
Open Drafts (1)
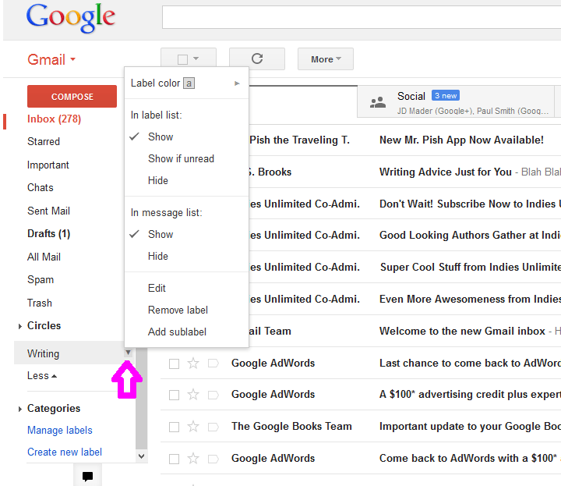(x=48, y=234)
